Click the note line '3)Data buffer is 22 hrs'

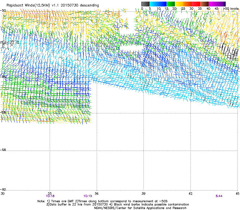[x=117, y=205]
